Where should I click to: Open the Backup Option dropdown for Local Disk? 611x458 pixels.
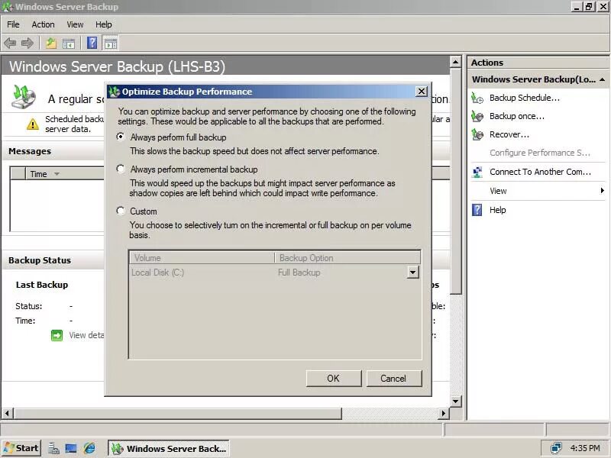point(413,272)
